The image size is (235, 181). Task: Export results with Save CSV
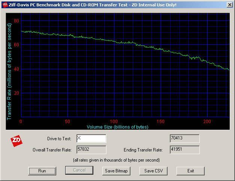pyautogui.click(x=153, y=171)
